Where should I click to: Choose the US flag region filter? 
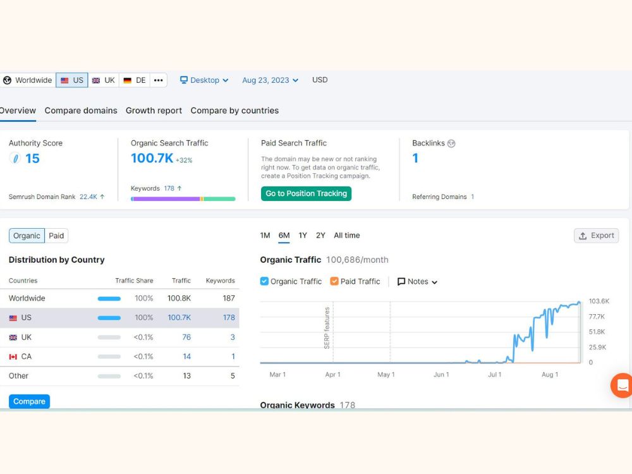72,80
